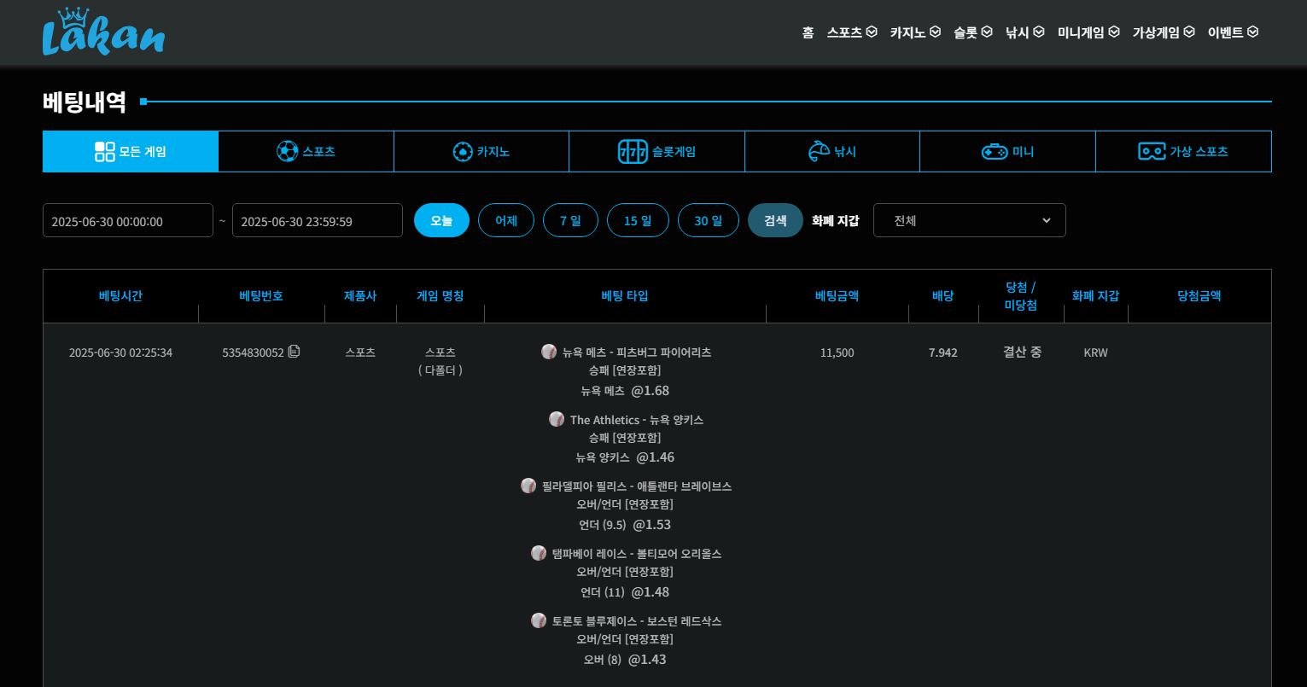The height and width of the screenshot is (687, 1307).
Task: Select the Mini game controller icon
Action: pyautogui.click(x=995, y=151)
